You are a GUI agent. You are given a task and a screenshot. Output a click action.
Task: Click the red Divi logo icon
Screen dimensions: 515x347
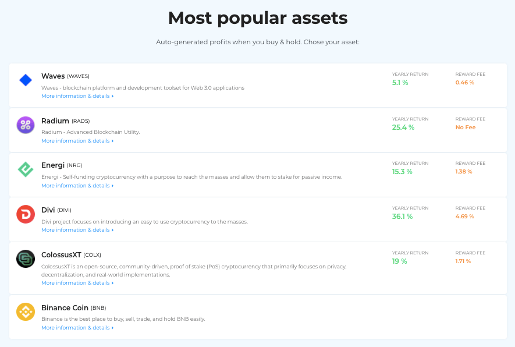point(26,214)
